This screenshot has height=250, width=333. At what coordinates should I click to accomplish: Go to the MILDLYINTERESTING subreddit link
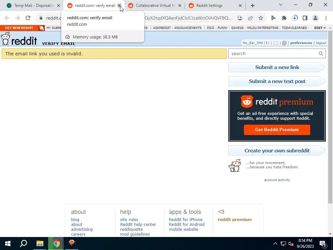click(262, 28)
